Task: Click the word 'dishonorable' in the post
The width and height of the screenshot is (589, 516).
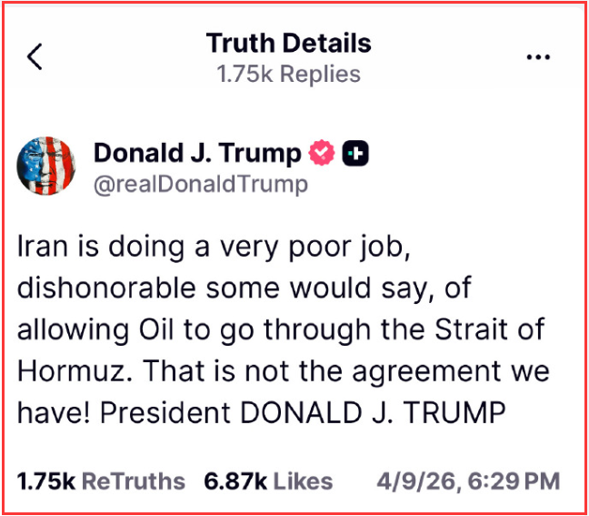Action: [x=106, y=288]
